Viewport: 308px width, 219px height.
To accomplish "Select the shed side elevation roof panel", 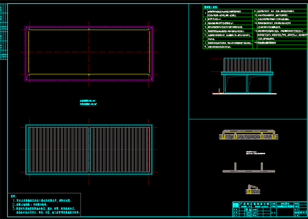I will 247,65.
